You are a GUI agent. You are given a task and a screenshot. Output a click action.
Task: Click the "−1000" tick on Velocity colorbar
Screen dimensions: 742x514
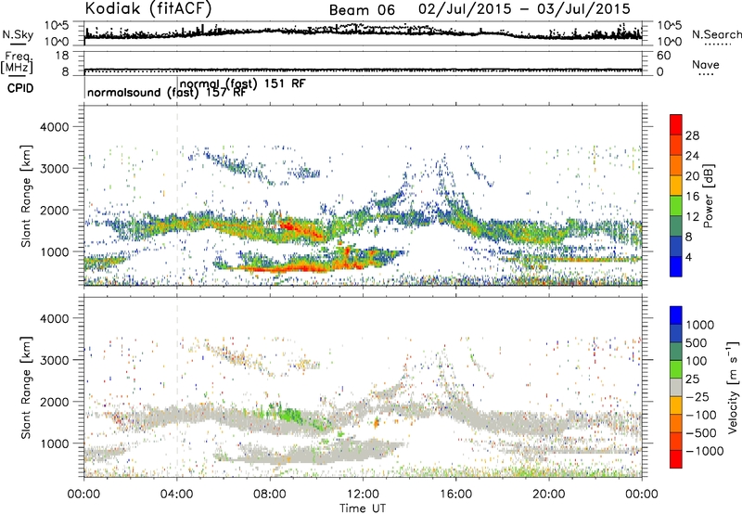click(x=704, y=451)
